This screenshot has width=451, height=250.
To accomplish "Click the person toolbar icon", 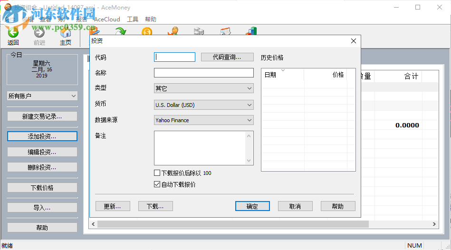I will [x=173, y=31].
